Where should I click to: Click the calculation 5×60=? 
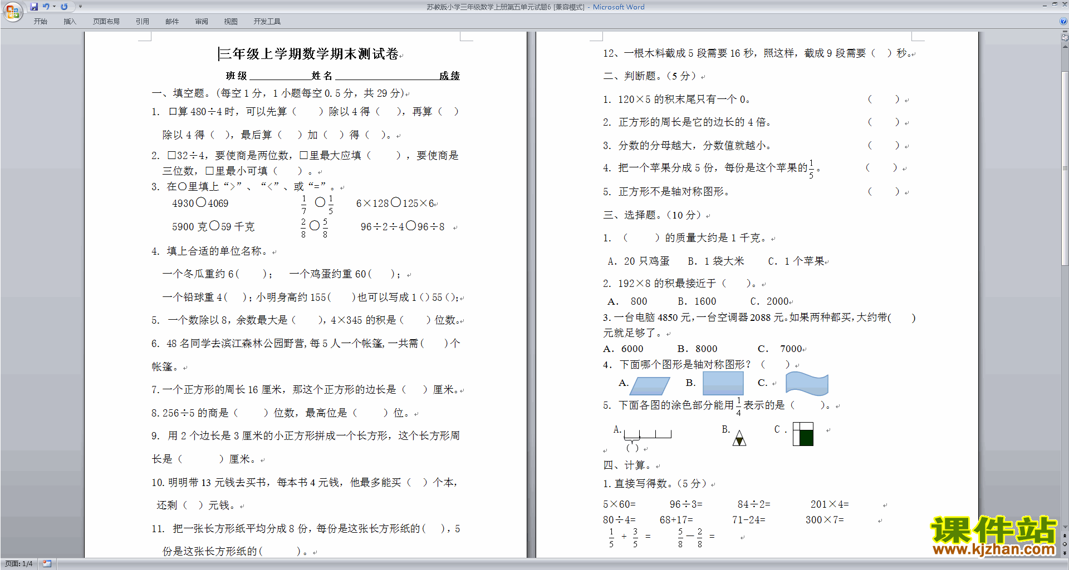click(619, 504)
